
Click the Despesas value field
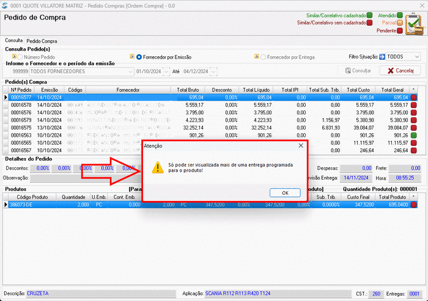356,169
